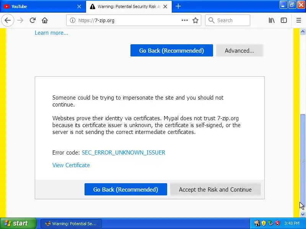Open page actions three-dot menu
This screenshot has height=229, width=306.
(x=185, y=20)
